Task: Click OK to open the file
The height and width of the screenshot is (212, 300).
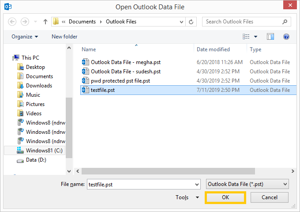Action: point(225,197)
